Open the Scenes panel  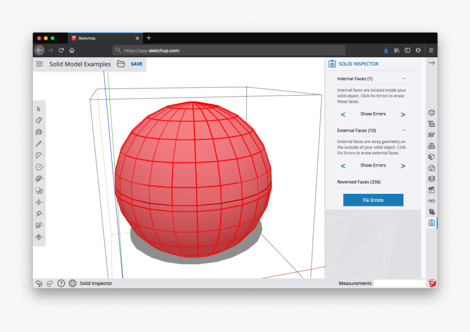432,189
